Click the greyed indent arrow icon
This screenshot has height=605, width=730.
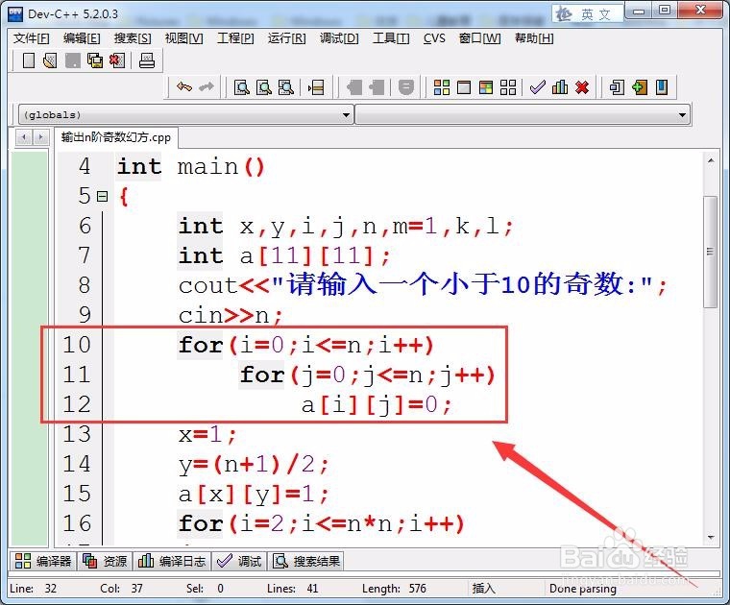tap(354, 87)
